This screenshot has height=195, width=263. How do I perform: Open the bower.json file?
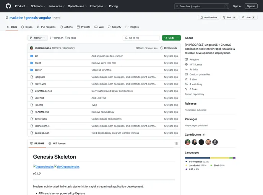tap(41, 119)
